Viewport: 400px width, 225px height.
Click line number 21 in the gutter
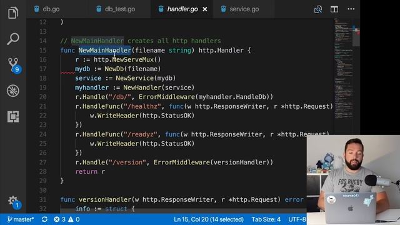click(x=43, y=106)
